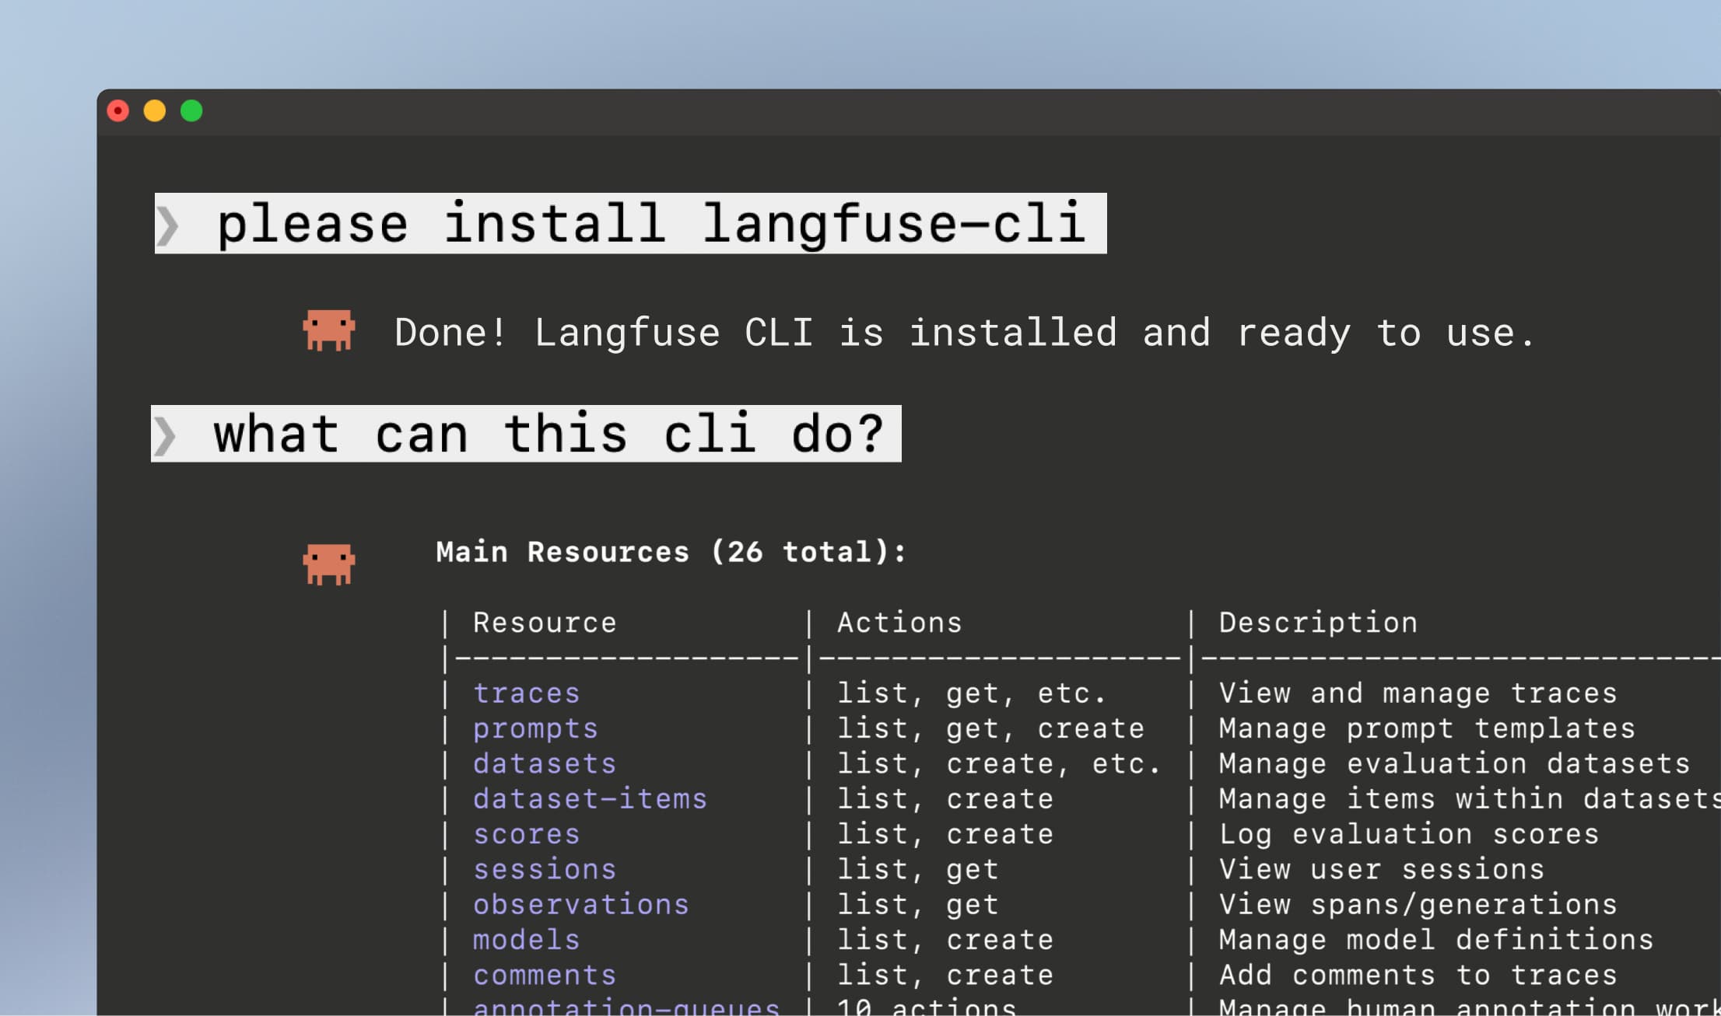Click the description 'Add comments to traces'
Screen dimensions: 1721x1016
tap(1418, 976)
